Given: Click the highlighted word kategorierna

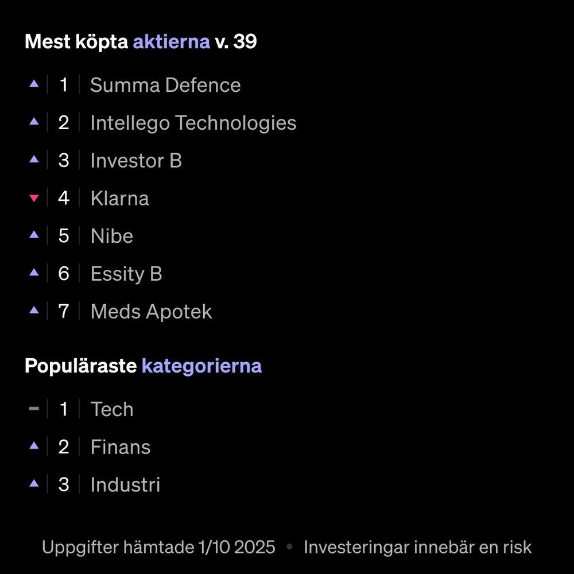Looking at the screenshot, I should pyautogui.click(x=201, y=366).
